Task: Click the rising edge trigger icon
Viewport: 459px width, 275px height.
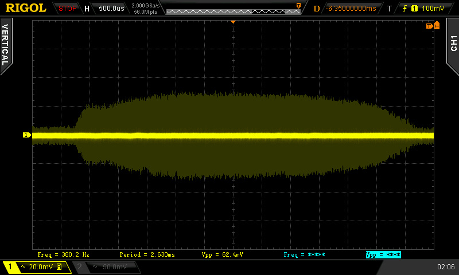Action: [x=406, y=9]
